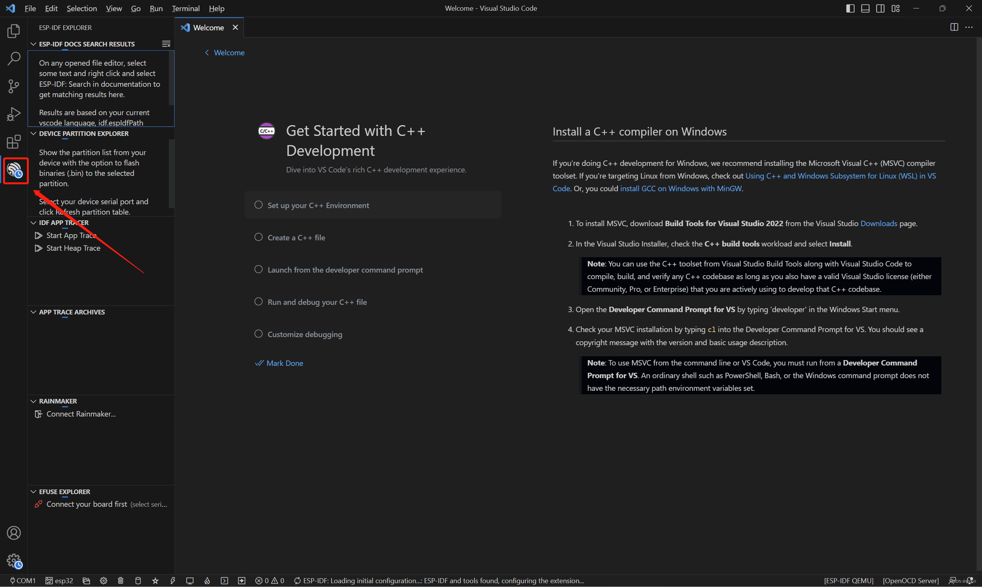This screenshot has height=587, width=982.
Task: Toggle secondary side bar layout icon
Action: (x=880, y=8)
